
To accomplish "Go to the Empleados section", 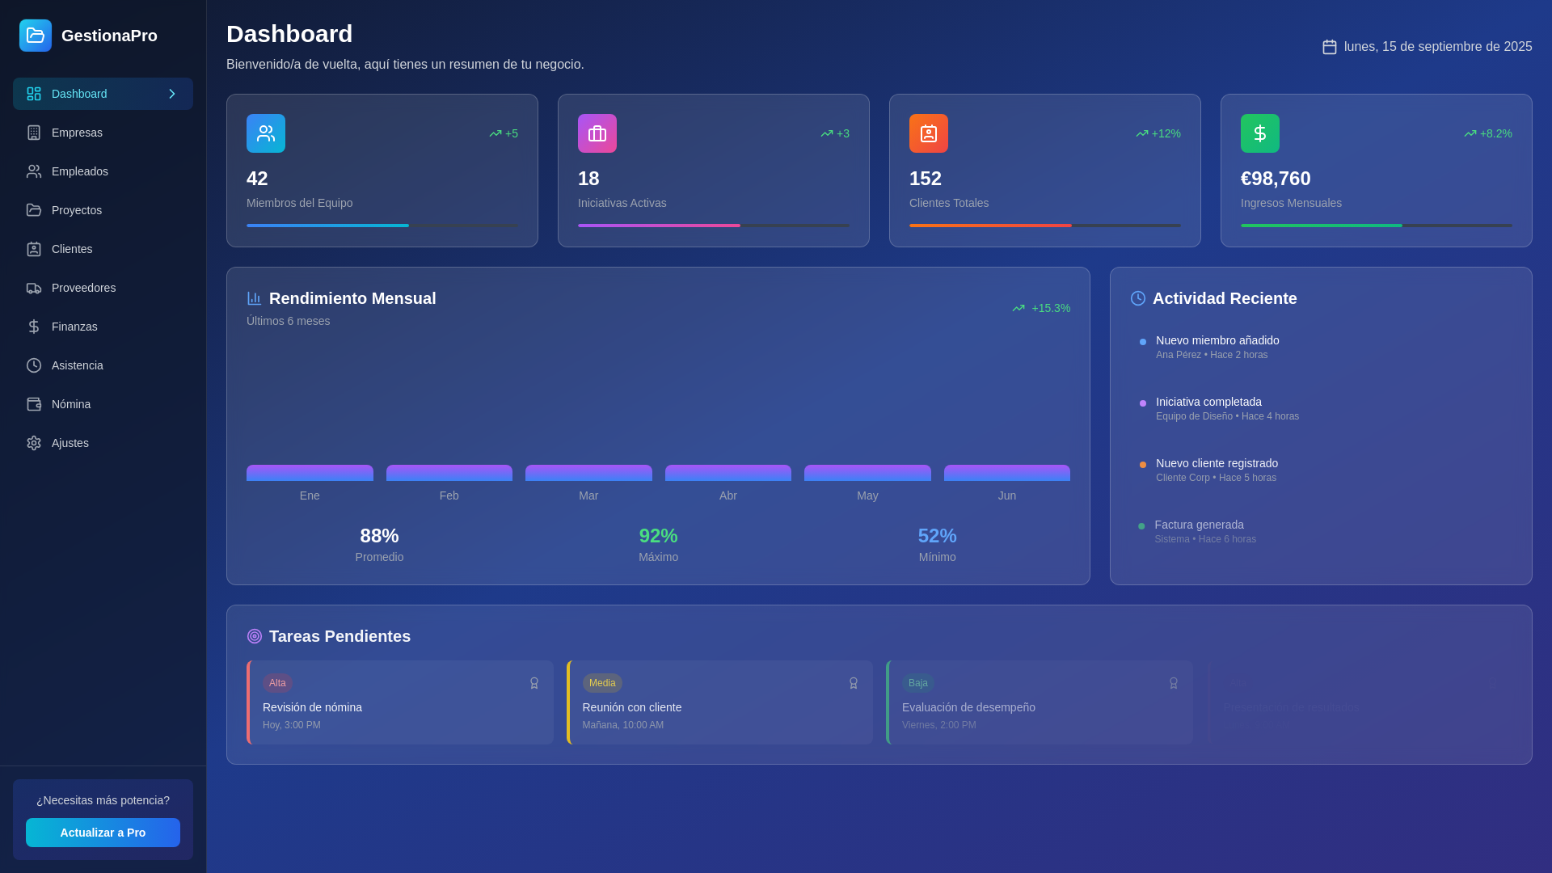I will point(103,171).
